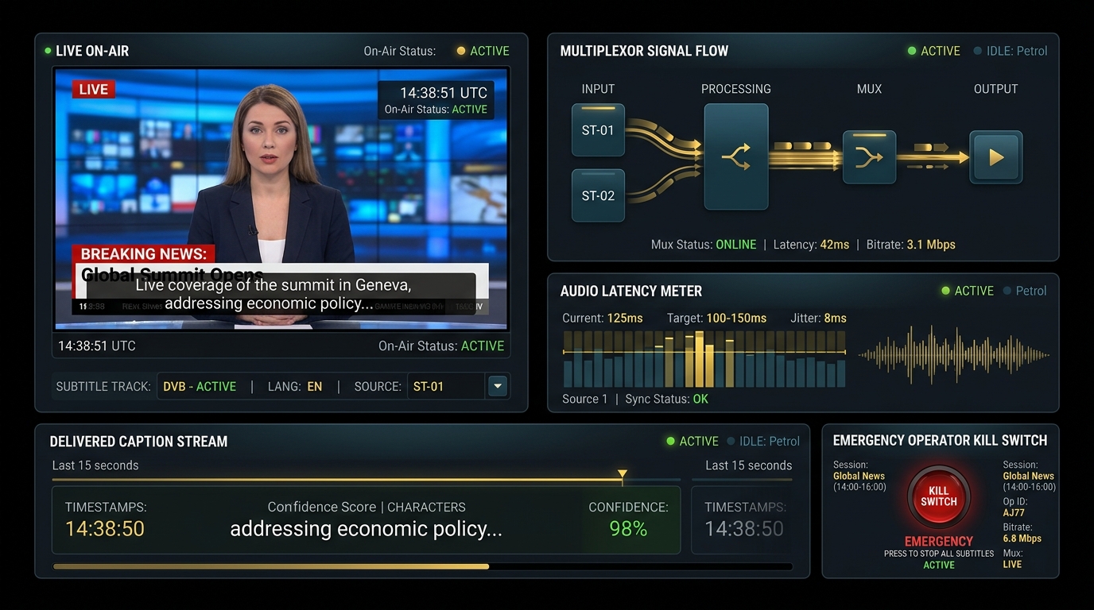Screen dimensions: 1094x610
Task: Click the 14:38:51 UTC overlay clock on video
Action: point(444,93)
